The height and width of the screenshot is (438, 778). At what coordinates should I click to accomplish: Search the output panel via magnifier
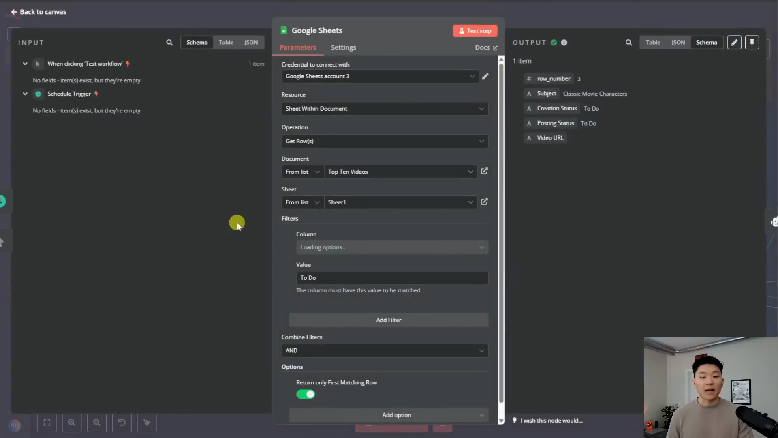click(x=628, y=42)
